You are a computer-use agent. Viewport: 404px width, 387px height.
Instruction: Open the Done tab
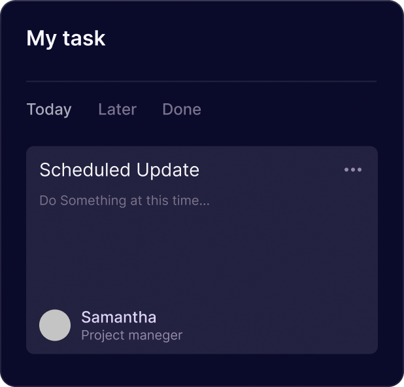[x=182, y=110]
